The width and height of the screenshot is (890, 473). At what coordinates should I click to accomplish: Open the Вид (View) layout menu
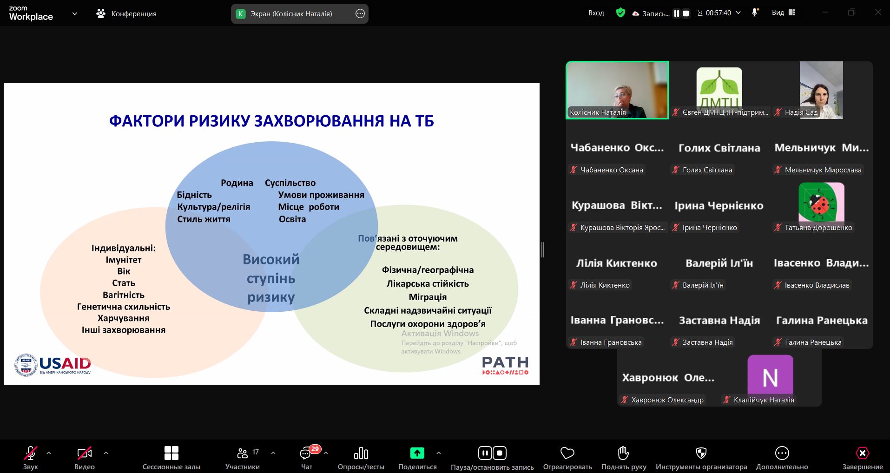click(783, 13)
